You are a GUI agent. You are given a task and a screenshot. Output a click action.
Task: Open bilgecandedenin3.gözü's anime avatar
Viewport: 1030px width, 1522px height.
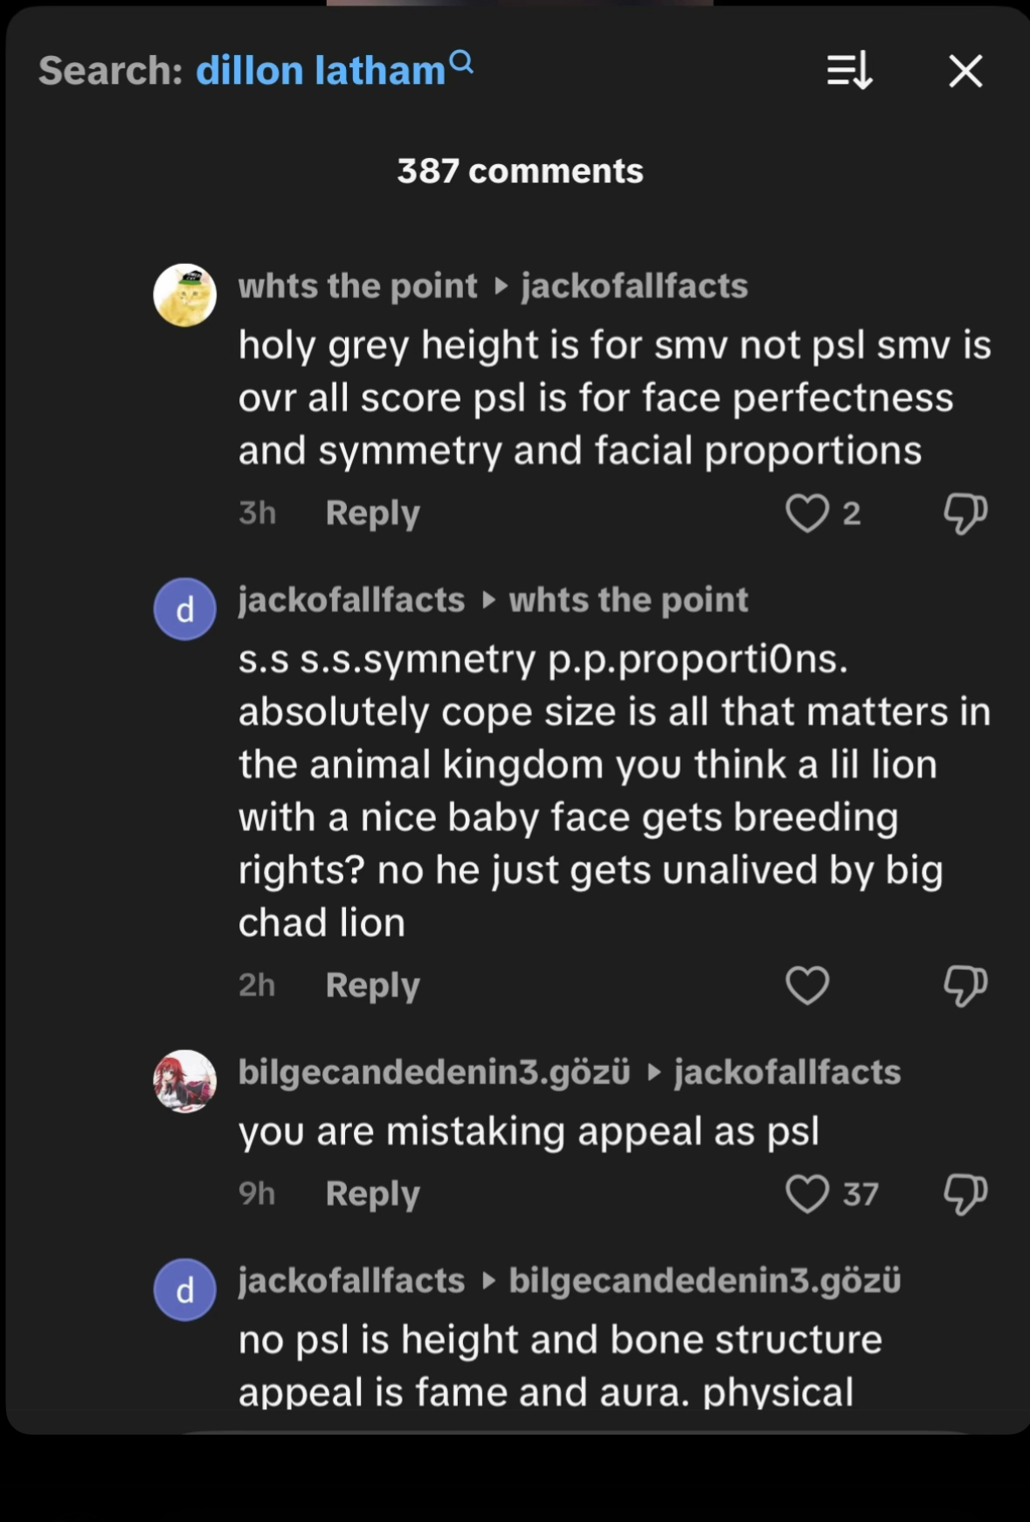coord(185,1081)
